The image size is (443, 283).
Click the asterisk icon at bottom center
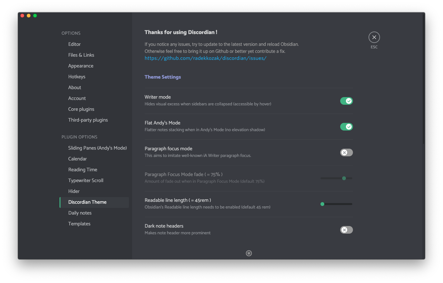click(249, 253)
